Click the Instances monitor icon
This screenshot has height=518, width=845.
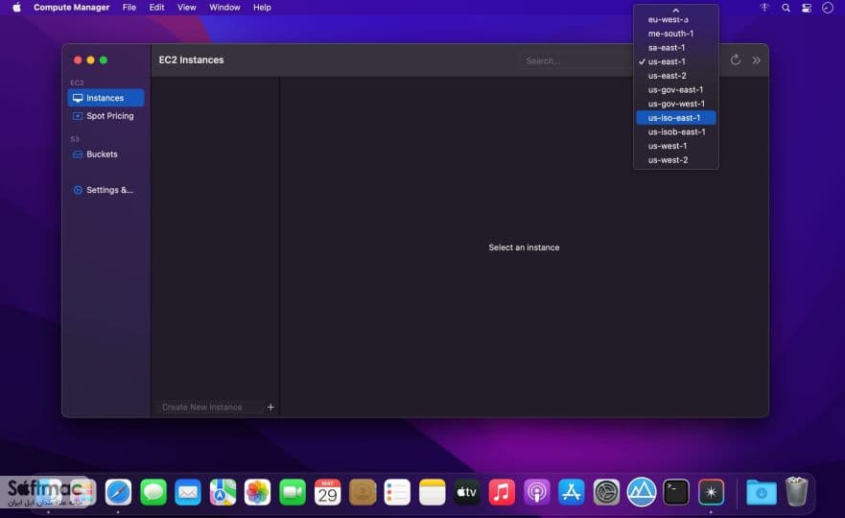click(78, 98)
